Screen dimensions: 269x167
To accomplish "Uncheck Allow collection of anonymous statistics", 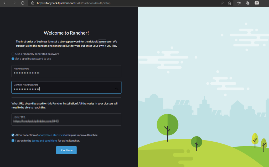I will pos(13,135).
